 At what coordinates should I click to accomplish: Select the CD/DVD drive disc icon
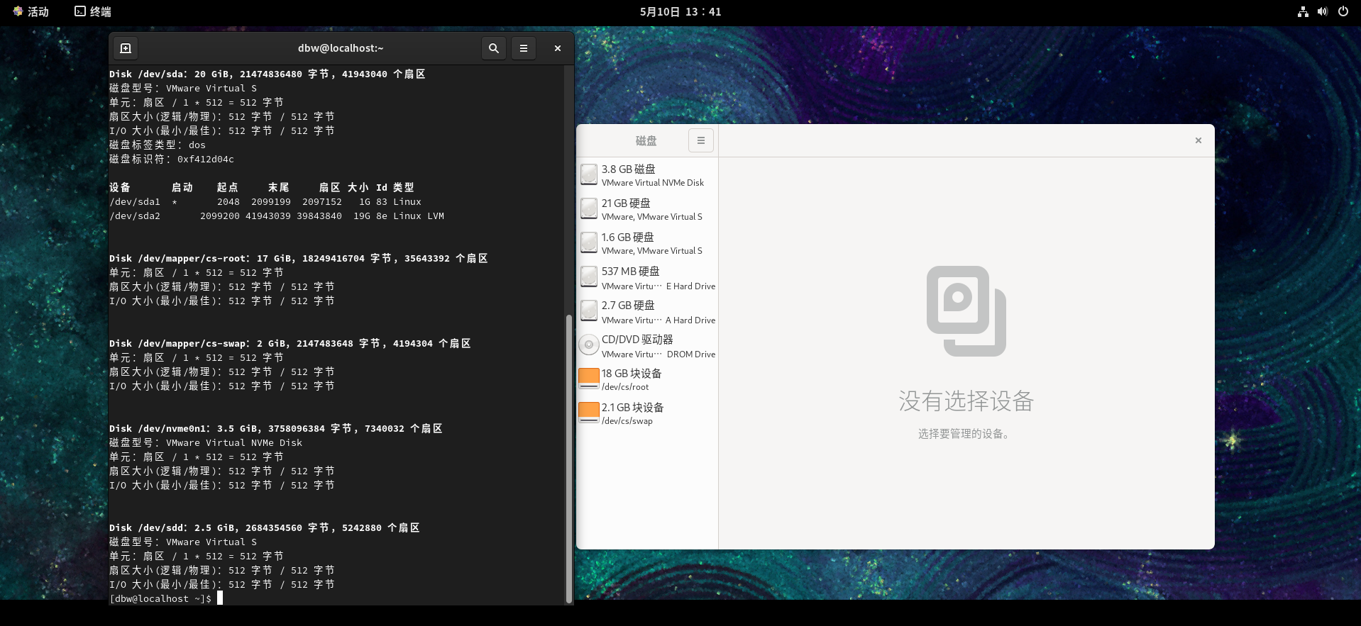[x=589, y=345]
